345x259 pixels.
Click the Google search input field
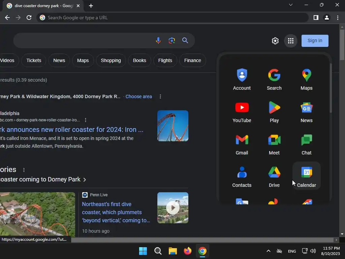[x=84, y=40]
